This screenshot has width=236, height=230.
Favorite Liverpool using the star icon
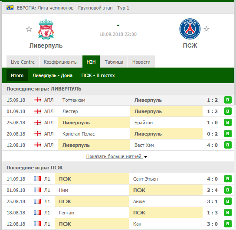coord(29,29)
